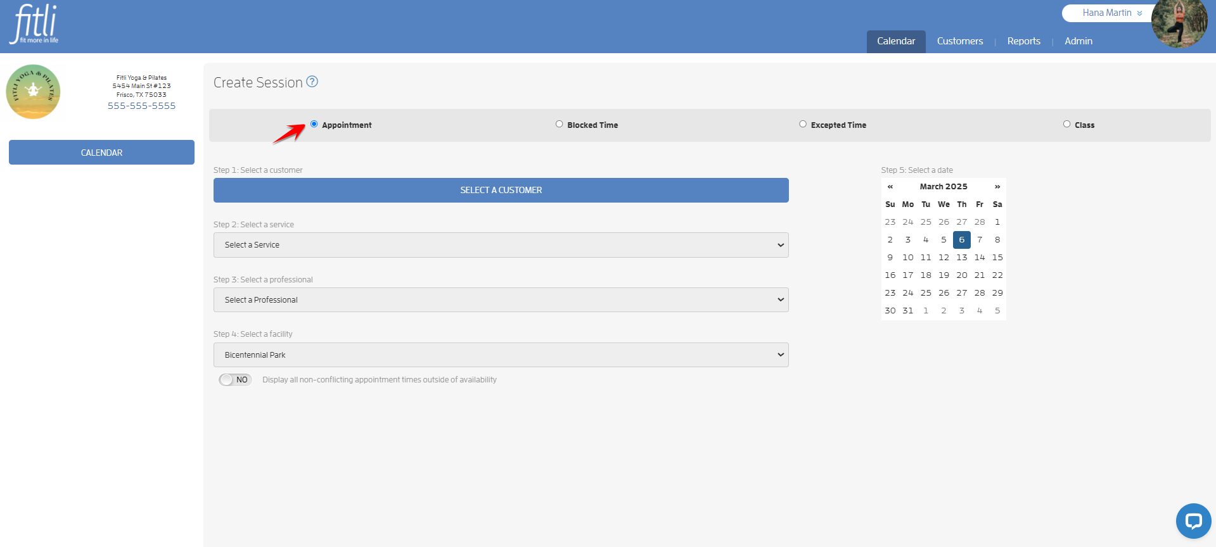Select March 6 in the calendar
The image size is (1216, 547).
tap(961, 240)
